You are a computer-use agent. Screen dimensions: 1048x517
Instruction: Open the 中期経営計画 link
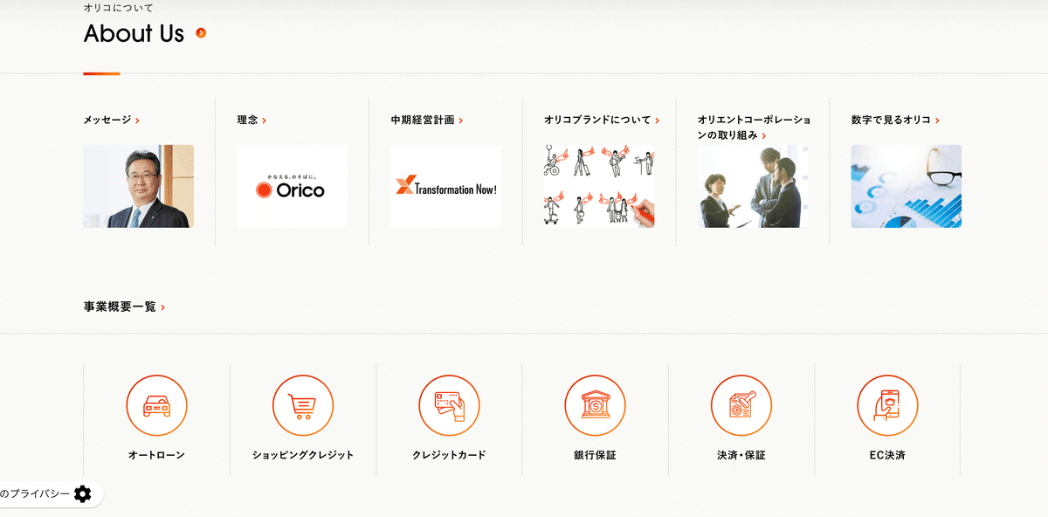coord(427,120)
